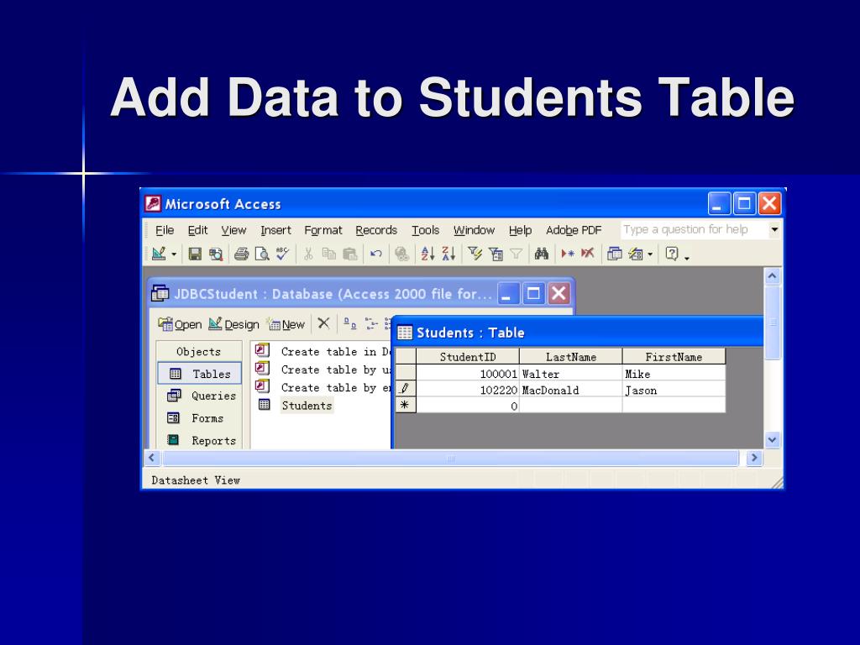This screenshot has height=645, width=860.
Task: Click the New Object toolbar icon
Action: tap(635, 254)
